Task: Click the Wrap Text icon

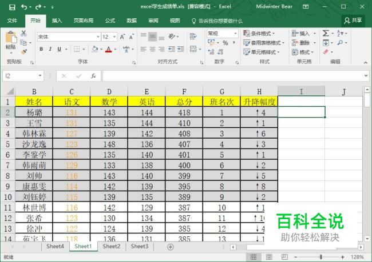Action: coord(193,36)
